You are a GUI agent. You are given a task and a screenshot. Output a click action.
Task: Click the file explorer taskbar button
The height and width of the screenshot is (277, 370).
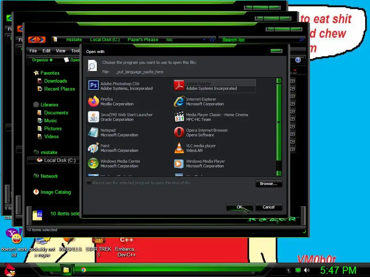(66, 270)
